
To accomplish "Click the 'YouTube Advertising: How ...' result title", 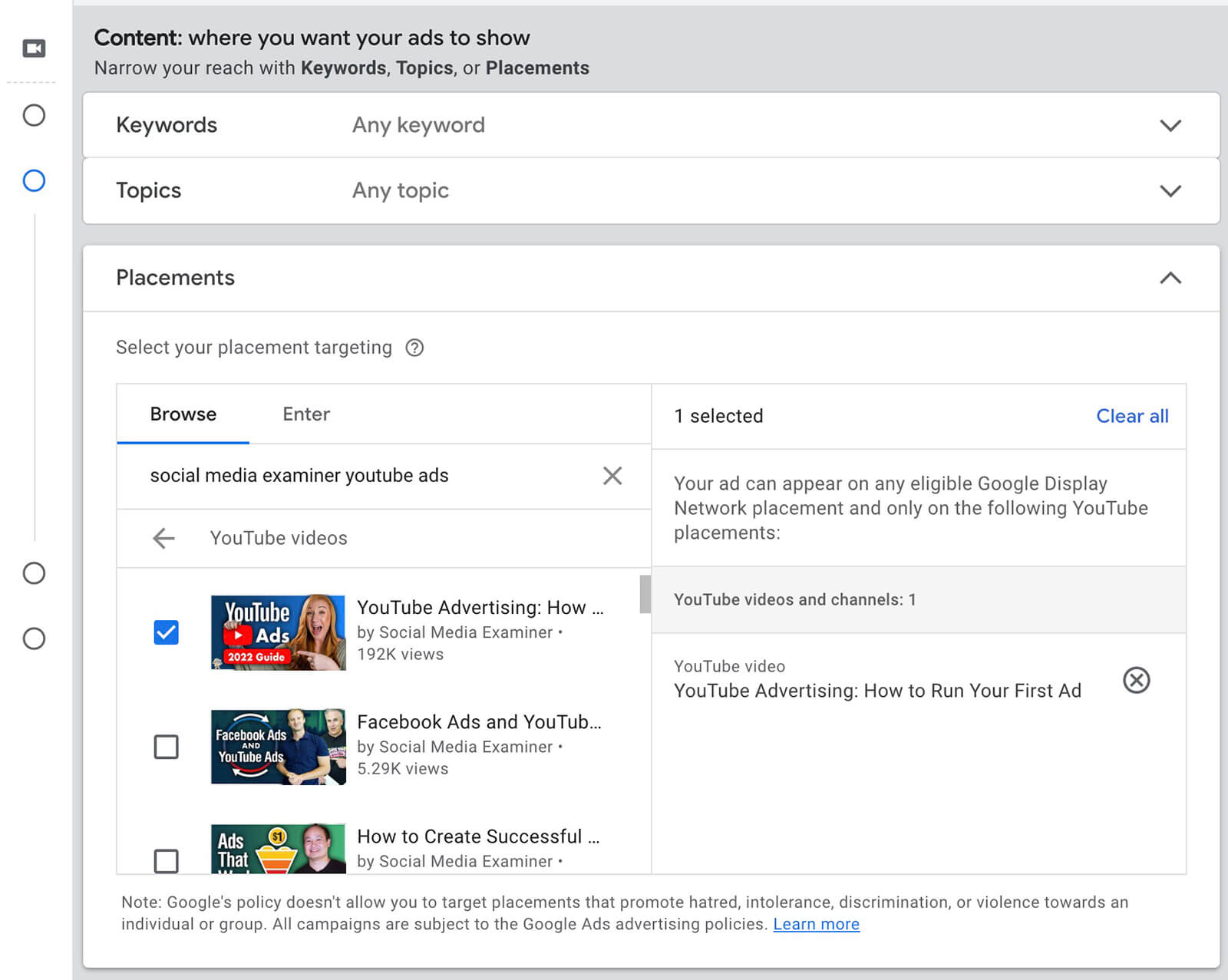I will (480, 608).
